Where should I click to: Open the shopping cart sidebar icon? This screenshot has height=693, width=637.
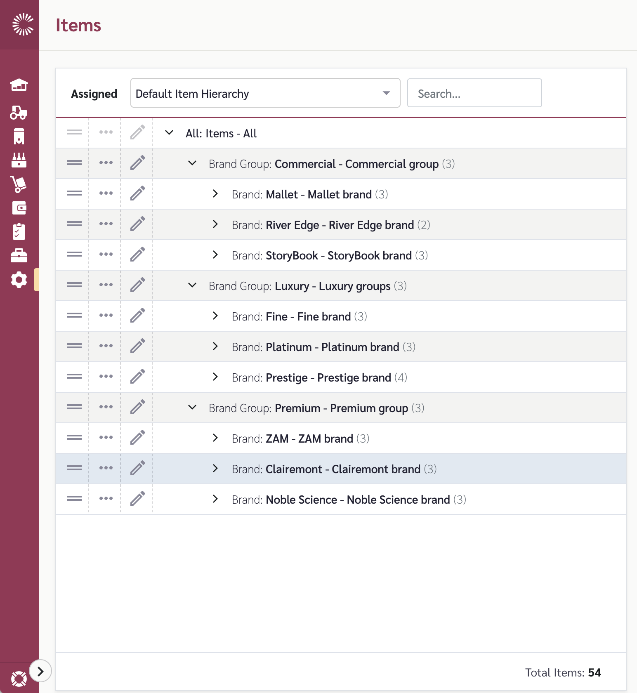coord(19,184)
